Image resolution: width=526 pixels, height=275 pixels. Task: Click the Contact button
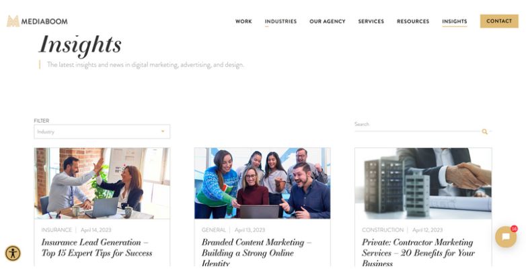point(499,21)
